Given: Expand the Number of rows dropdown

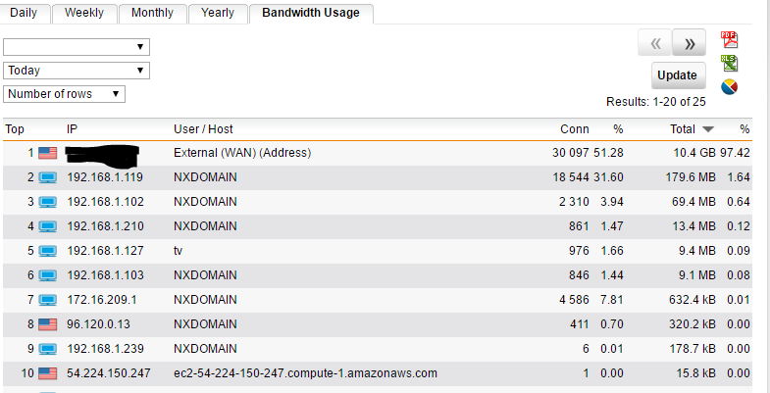Looking at the screenshot, I should pyautogui.click(x=64, y=94).
